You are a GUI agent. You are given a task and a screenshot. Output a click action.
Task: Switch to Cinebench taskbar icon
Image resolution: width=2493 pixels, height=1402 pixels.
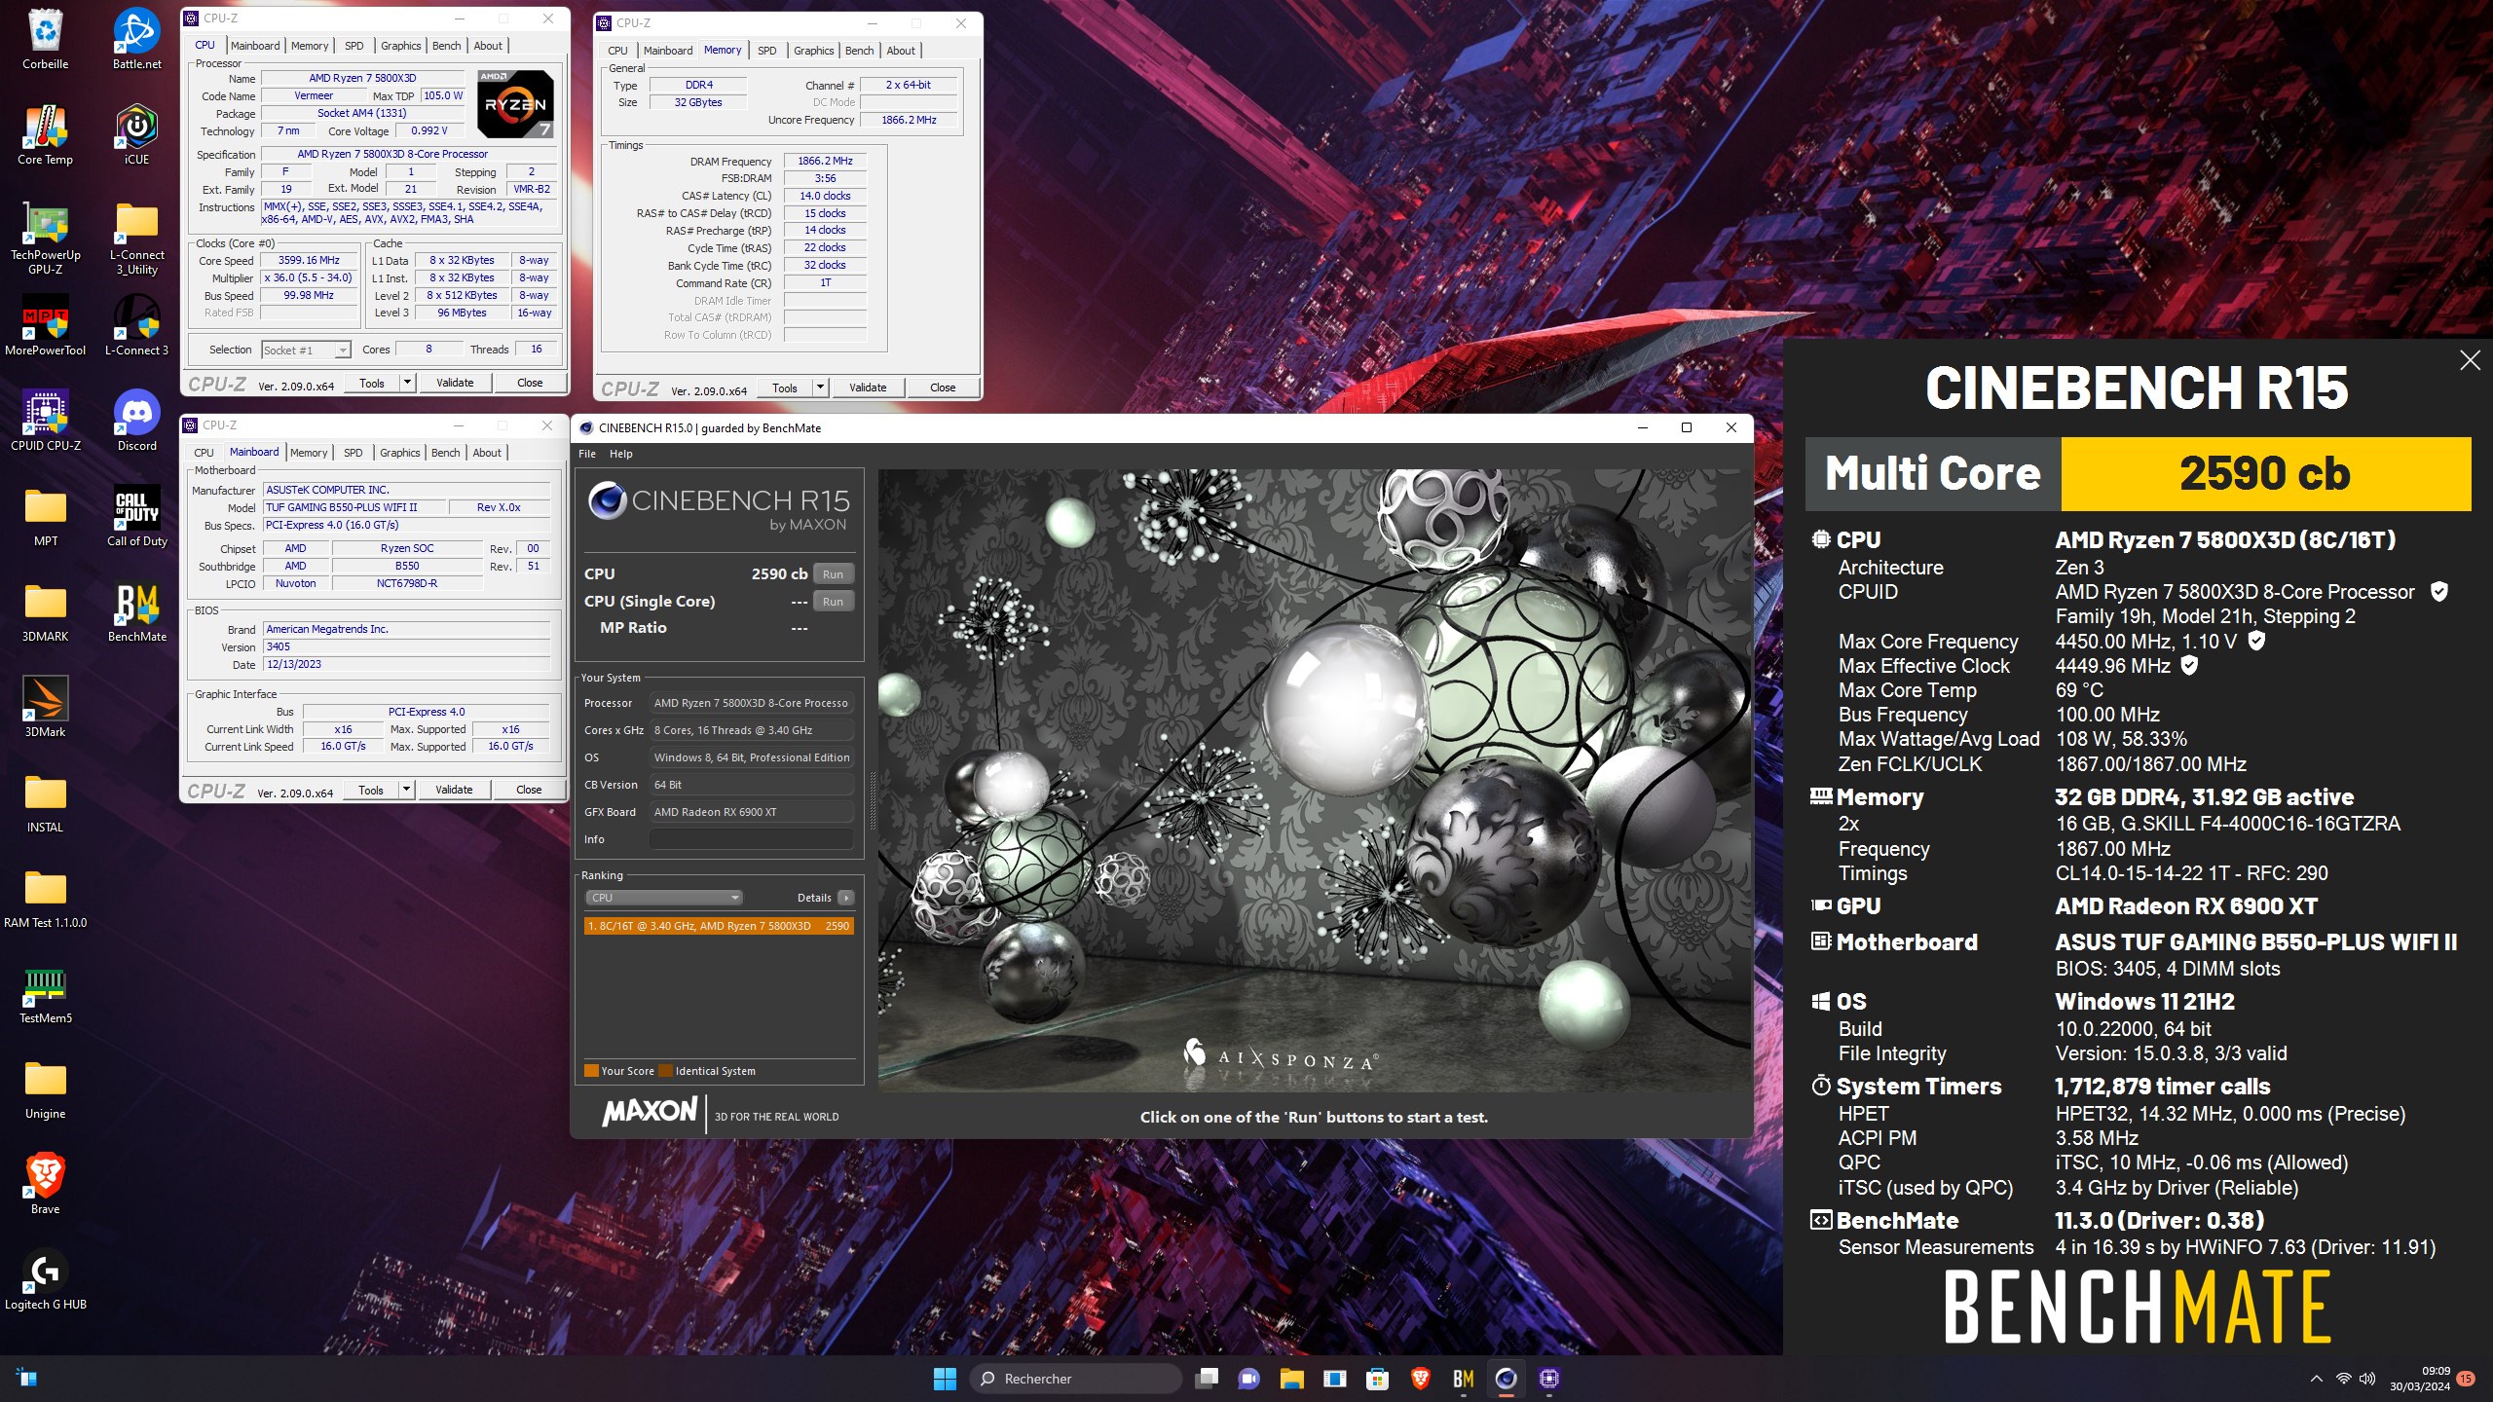pos(1506,1379)
